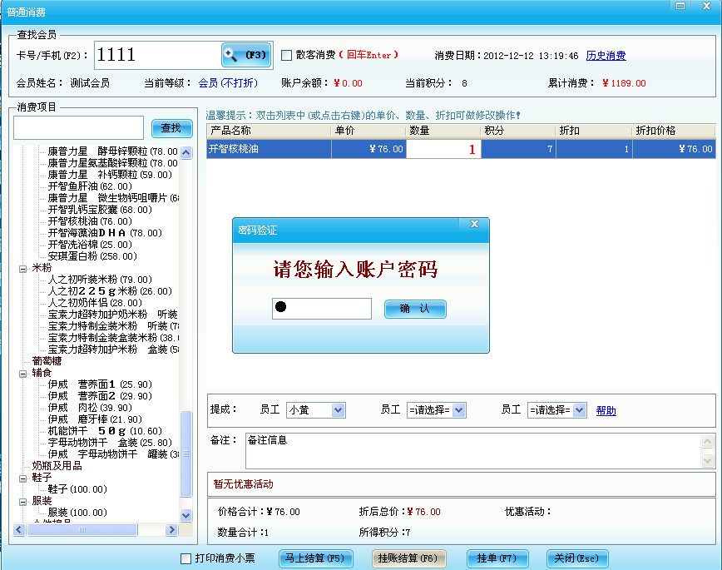Select 开智核桃油 in the product tree

pos(75,221)
